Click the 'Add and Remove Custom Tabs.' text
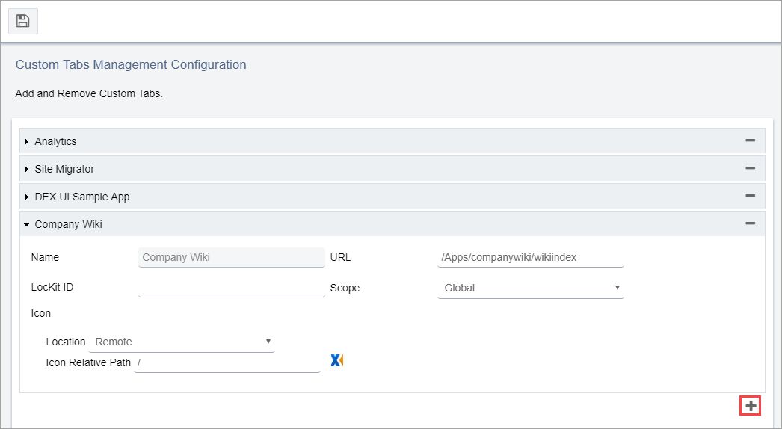 click(x=89, y=93)
